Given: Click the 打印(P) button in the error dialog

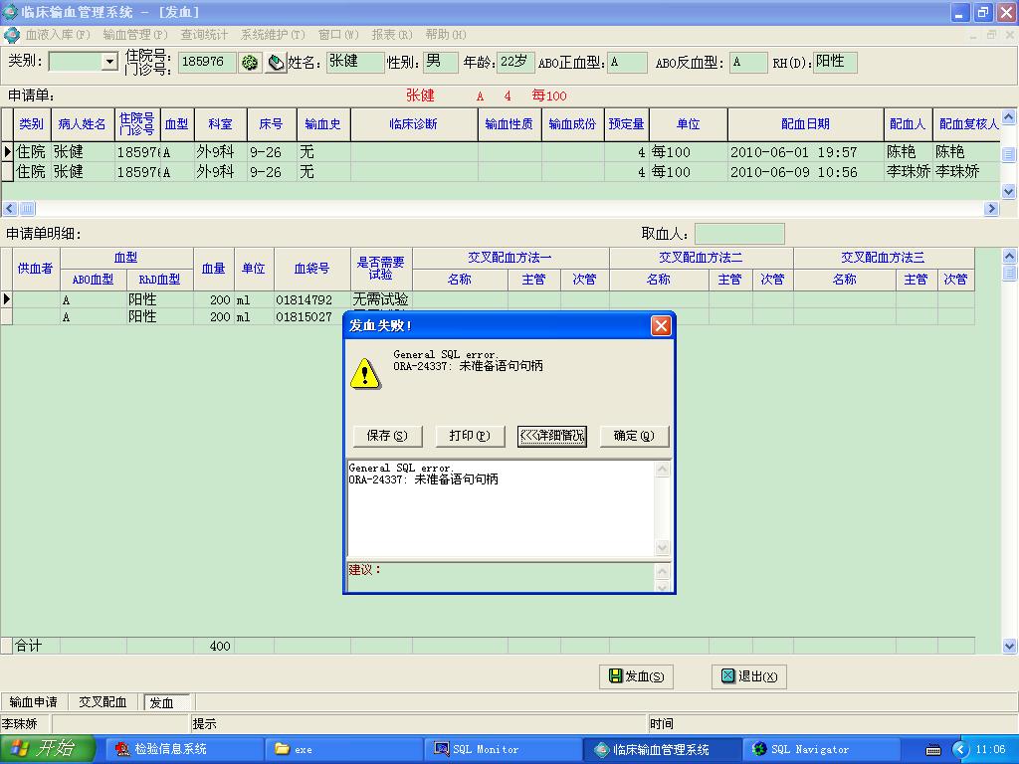Looking at the screenshot, I should coord(470,436).
